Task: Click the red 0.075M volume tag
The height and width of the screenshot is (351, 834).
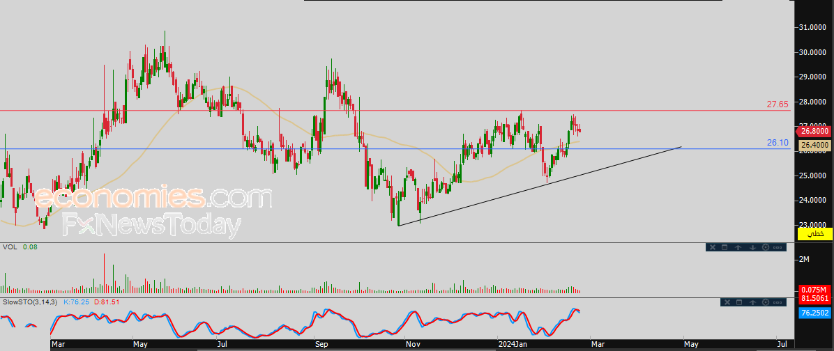Action: (x=815, y=290)
